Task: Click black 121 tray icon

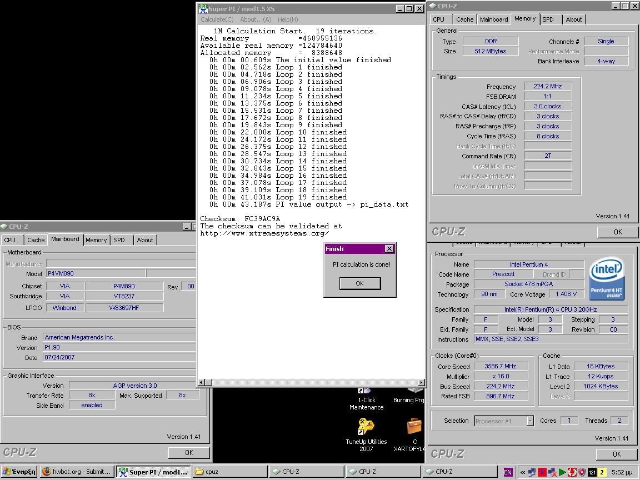Action: [x=592, y=472]
